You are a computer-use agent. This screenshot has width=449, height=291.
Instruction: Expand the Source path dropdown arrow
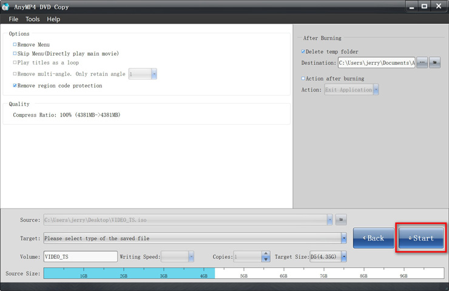(x=329, y=219)
